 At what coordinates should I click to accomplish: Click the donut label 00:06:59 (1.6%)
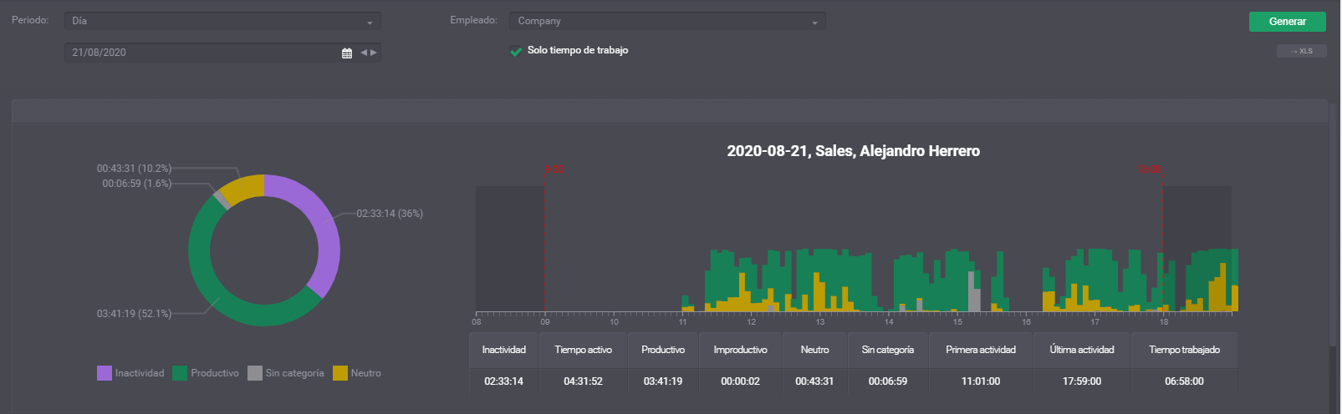click(x=136, y=184)
